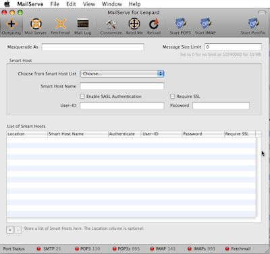This screenshot has width=270, height=254.
Task: Open the MailServe application menu
Action: (30, 4)
